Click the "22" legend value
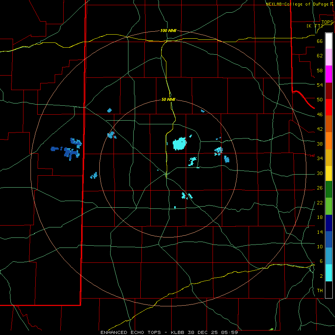Screen dimensions: 335x335 [320, 203]
